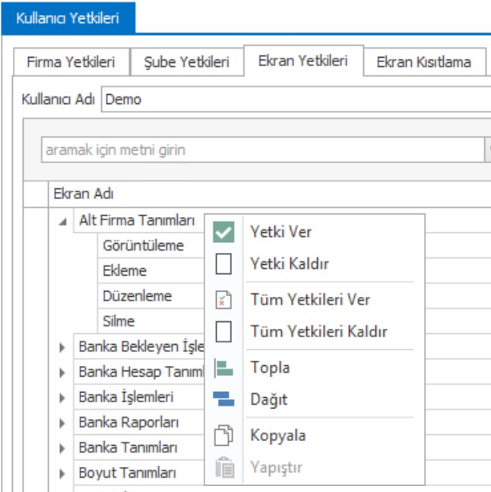The height and width of the screenshot is (492, 491).
Task: Expand the Banka İşlemleri node
Action: 62,398
